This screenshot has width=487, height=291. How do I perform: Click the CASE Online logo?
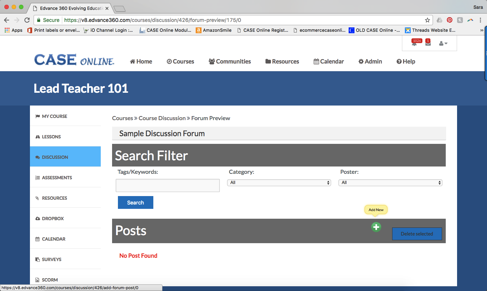(74, 60)
